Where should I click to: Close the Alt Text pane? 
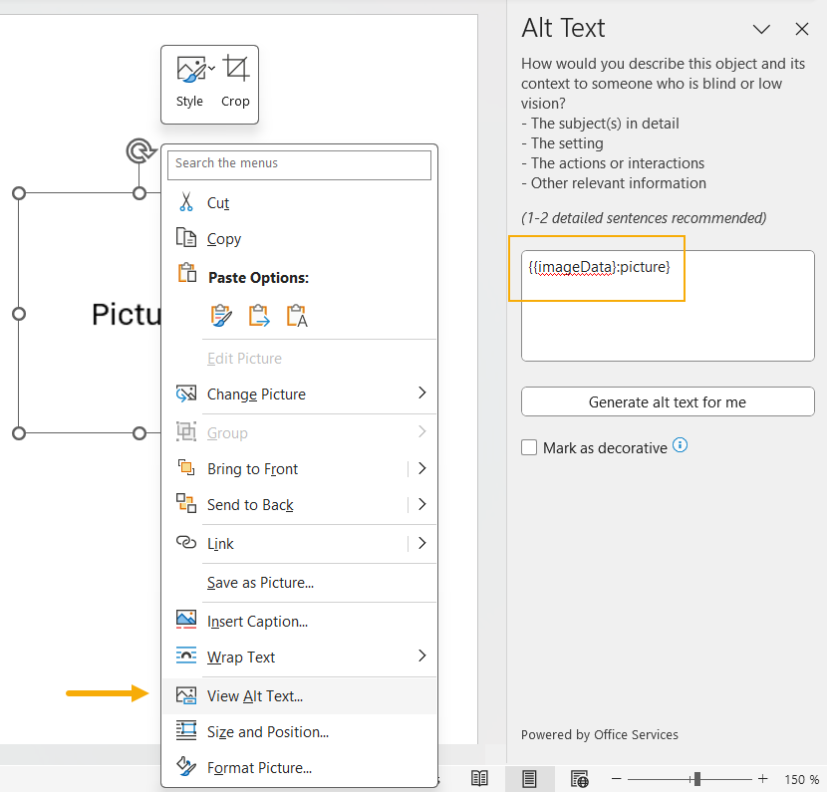click(x=802, y=29)
